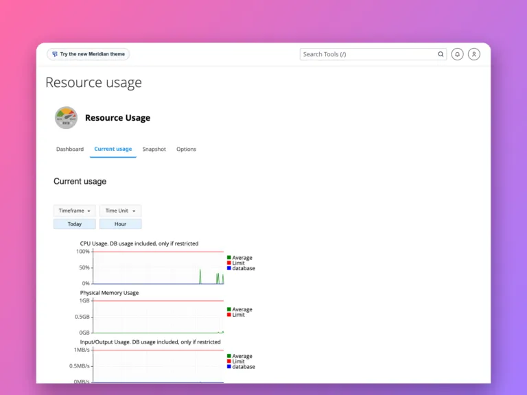Click the 1GB axis label on memory chart
527x395 pixels.
pos(84,300)
